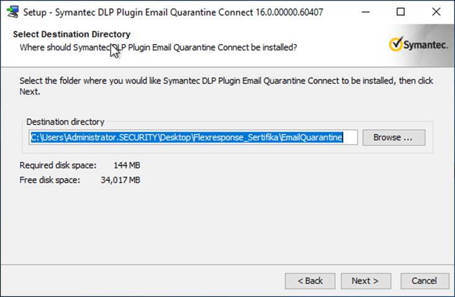
Task: Click the "Select Destination Directory" heading
Action: point(71,34)
